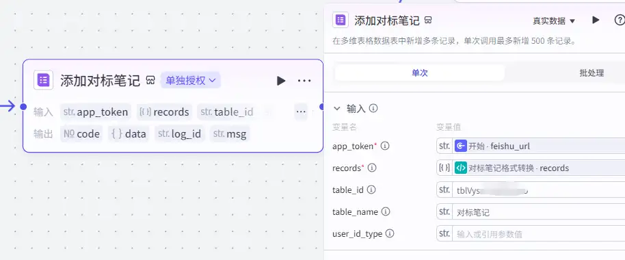Click the plugin badge icon beside node card title

pos(150,81)
